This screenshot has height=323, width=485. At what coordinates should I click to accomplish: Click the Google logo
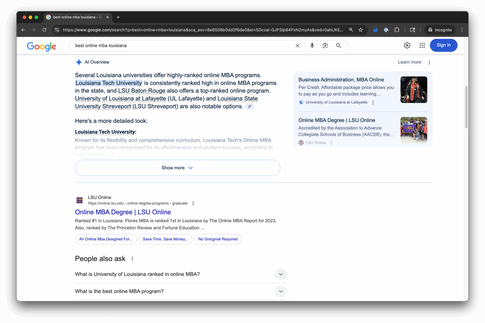pos(41,46)
